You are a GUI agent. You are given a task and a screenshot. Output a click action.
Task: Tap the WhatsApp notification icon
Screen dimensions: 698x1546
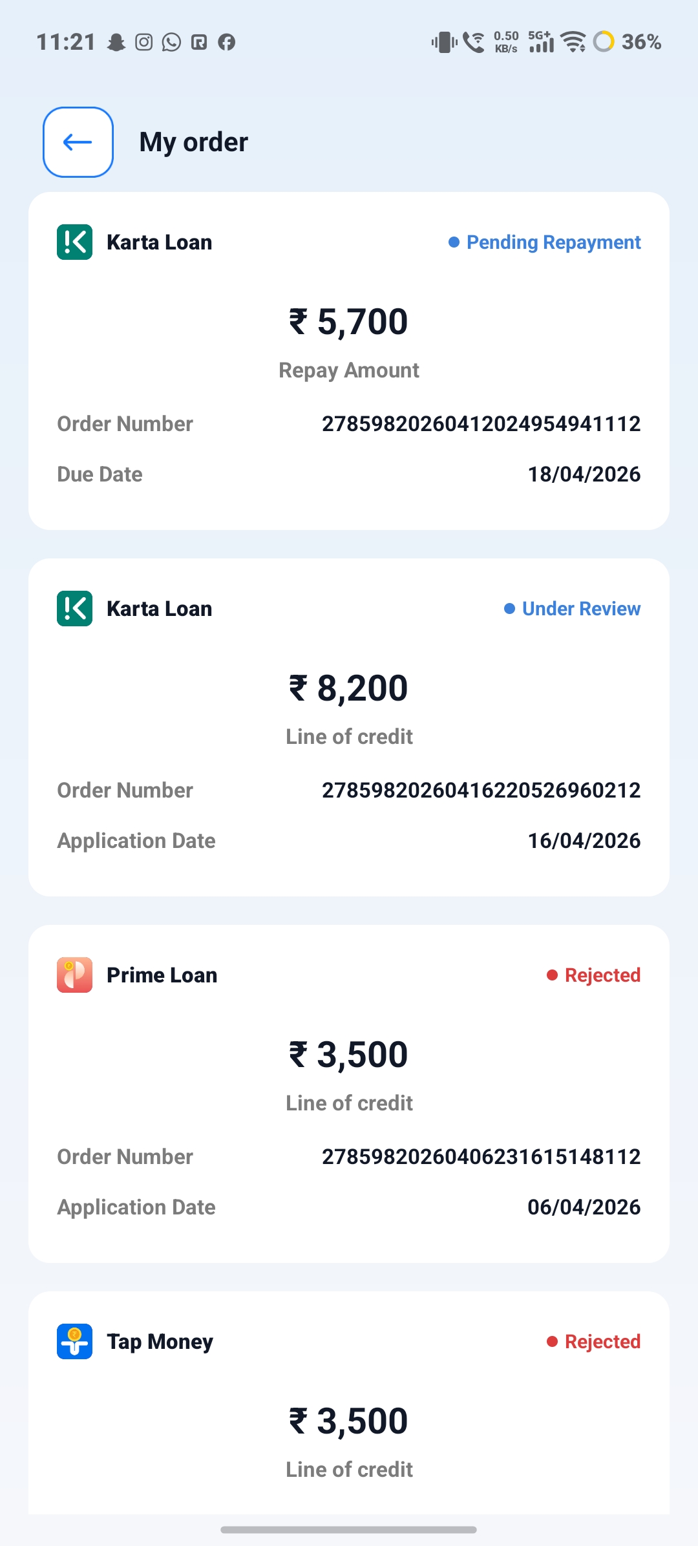[x=171, y=43]
